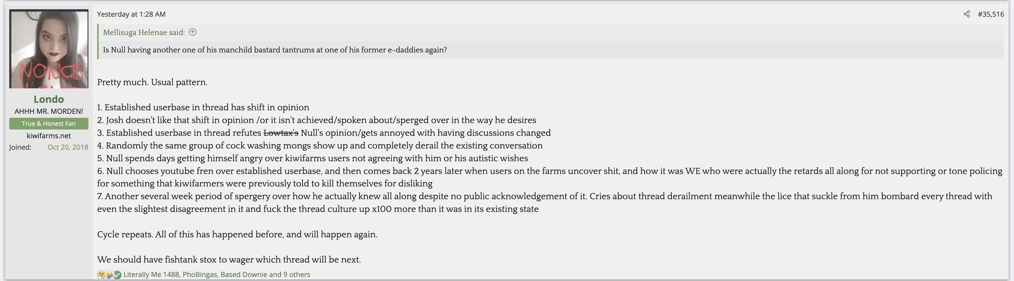Open Londo's profile via the username

[49, 99]
